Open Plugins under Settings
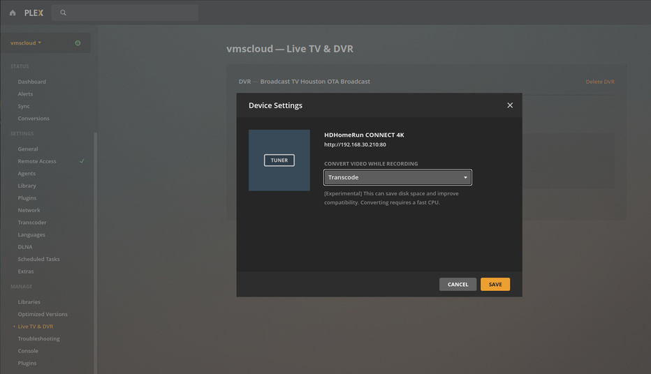Viewport: 651px width, 374px height. (x=27, y=197)
